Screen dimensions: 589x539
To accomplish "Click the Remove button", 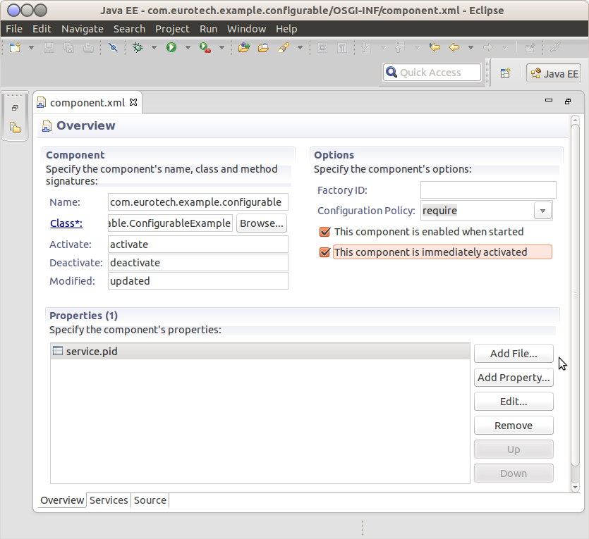I will point(514,426).
